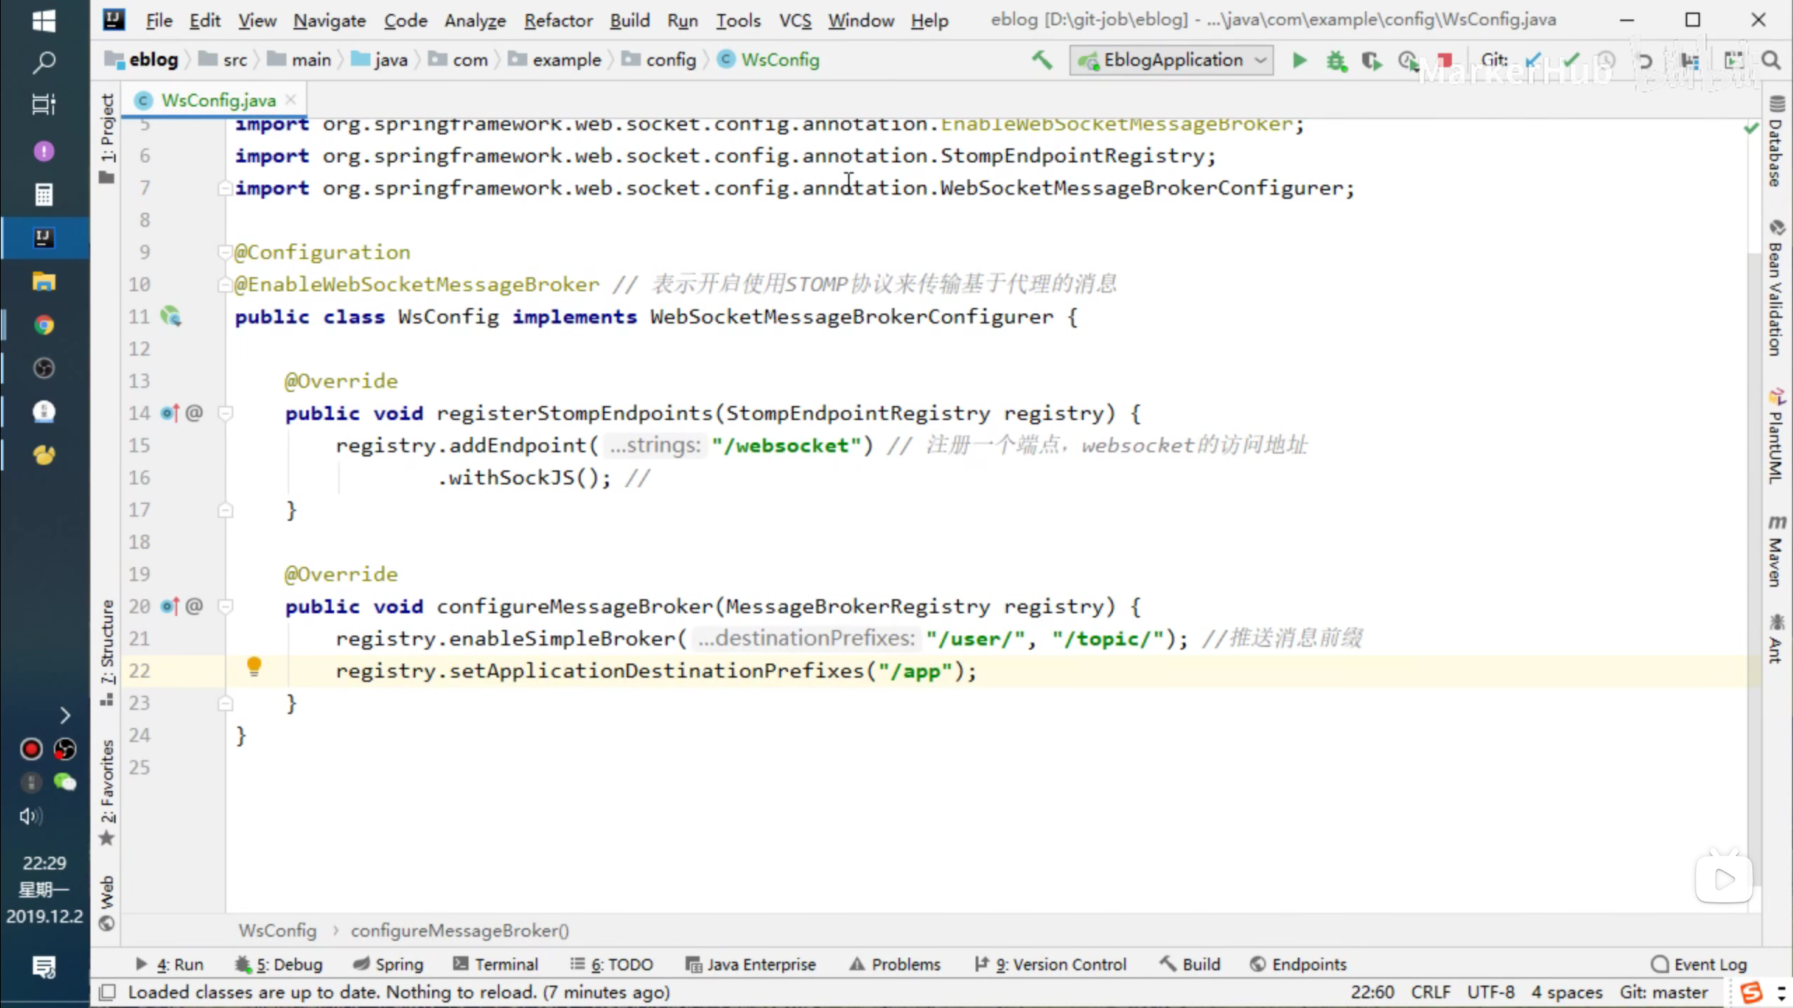Click the Spring bean gutter icon, line 11

tap(170, 316)
